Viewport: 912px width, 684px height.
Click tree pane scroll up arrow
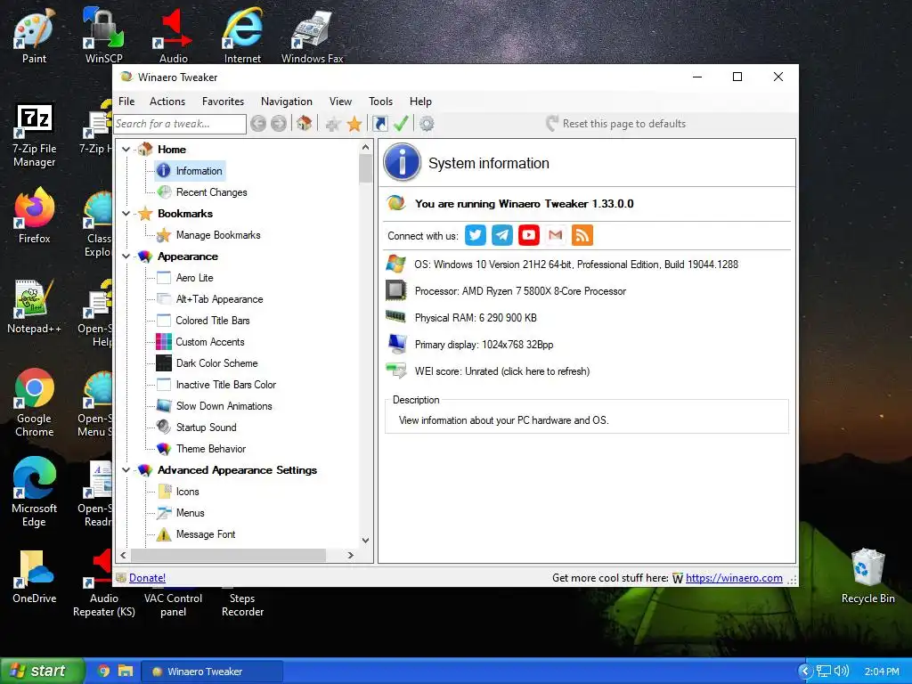365,147
